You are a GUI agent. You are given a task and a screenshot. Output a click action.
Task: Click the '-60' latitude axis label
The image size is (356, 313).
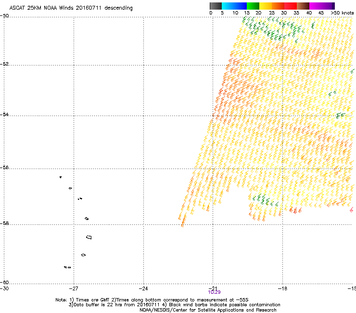4,282
